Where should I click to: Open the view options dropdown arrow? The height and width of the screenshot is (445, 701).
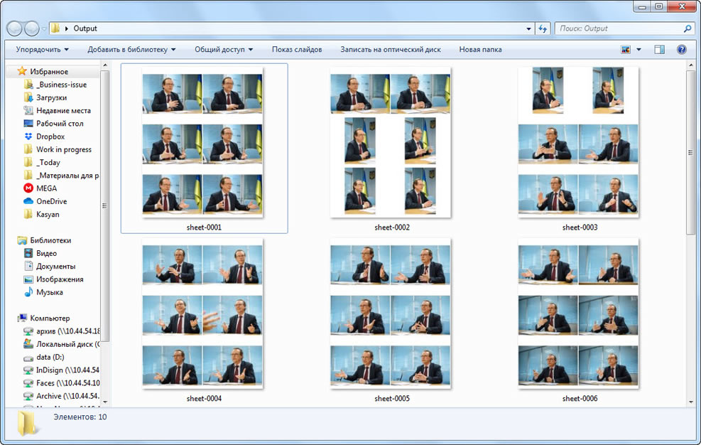coord(639,50)
